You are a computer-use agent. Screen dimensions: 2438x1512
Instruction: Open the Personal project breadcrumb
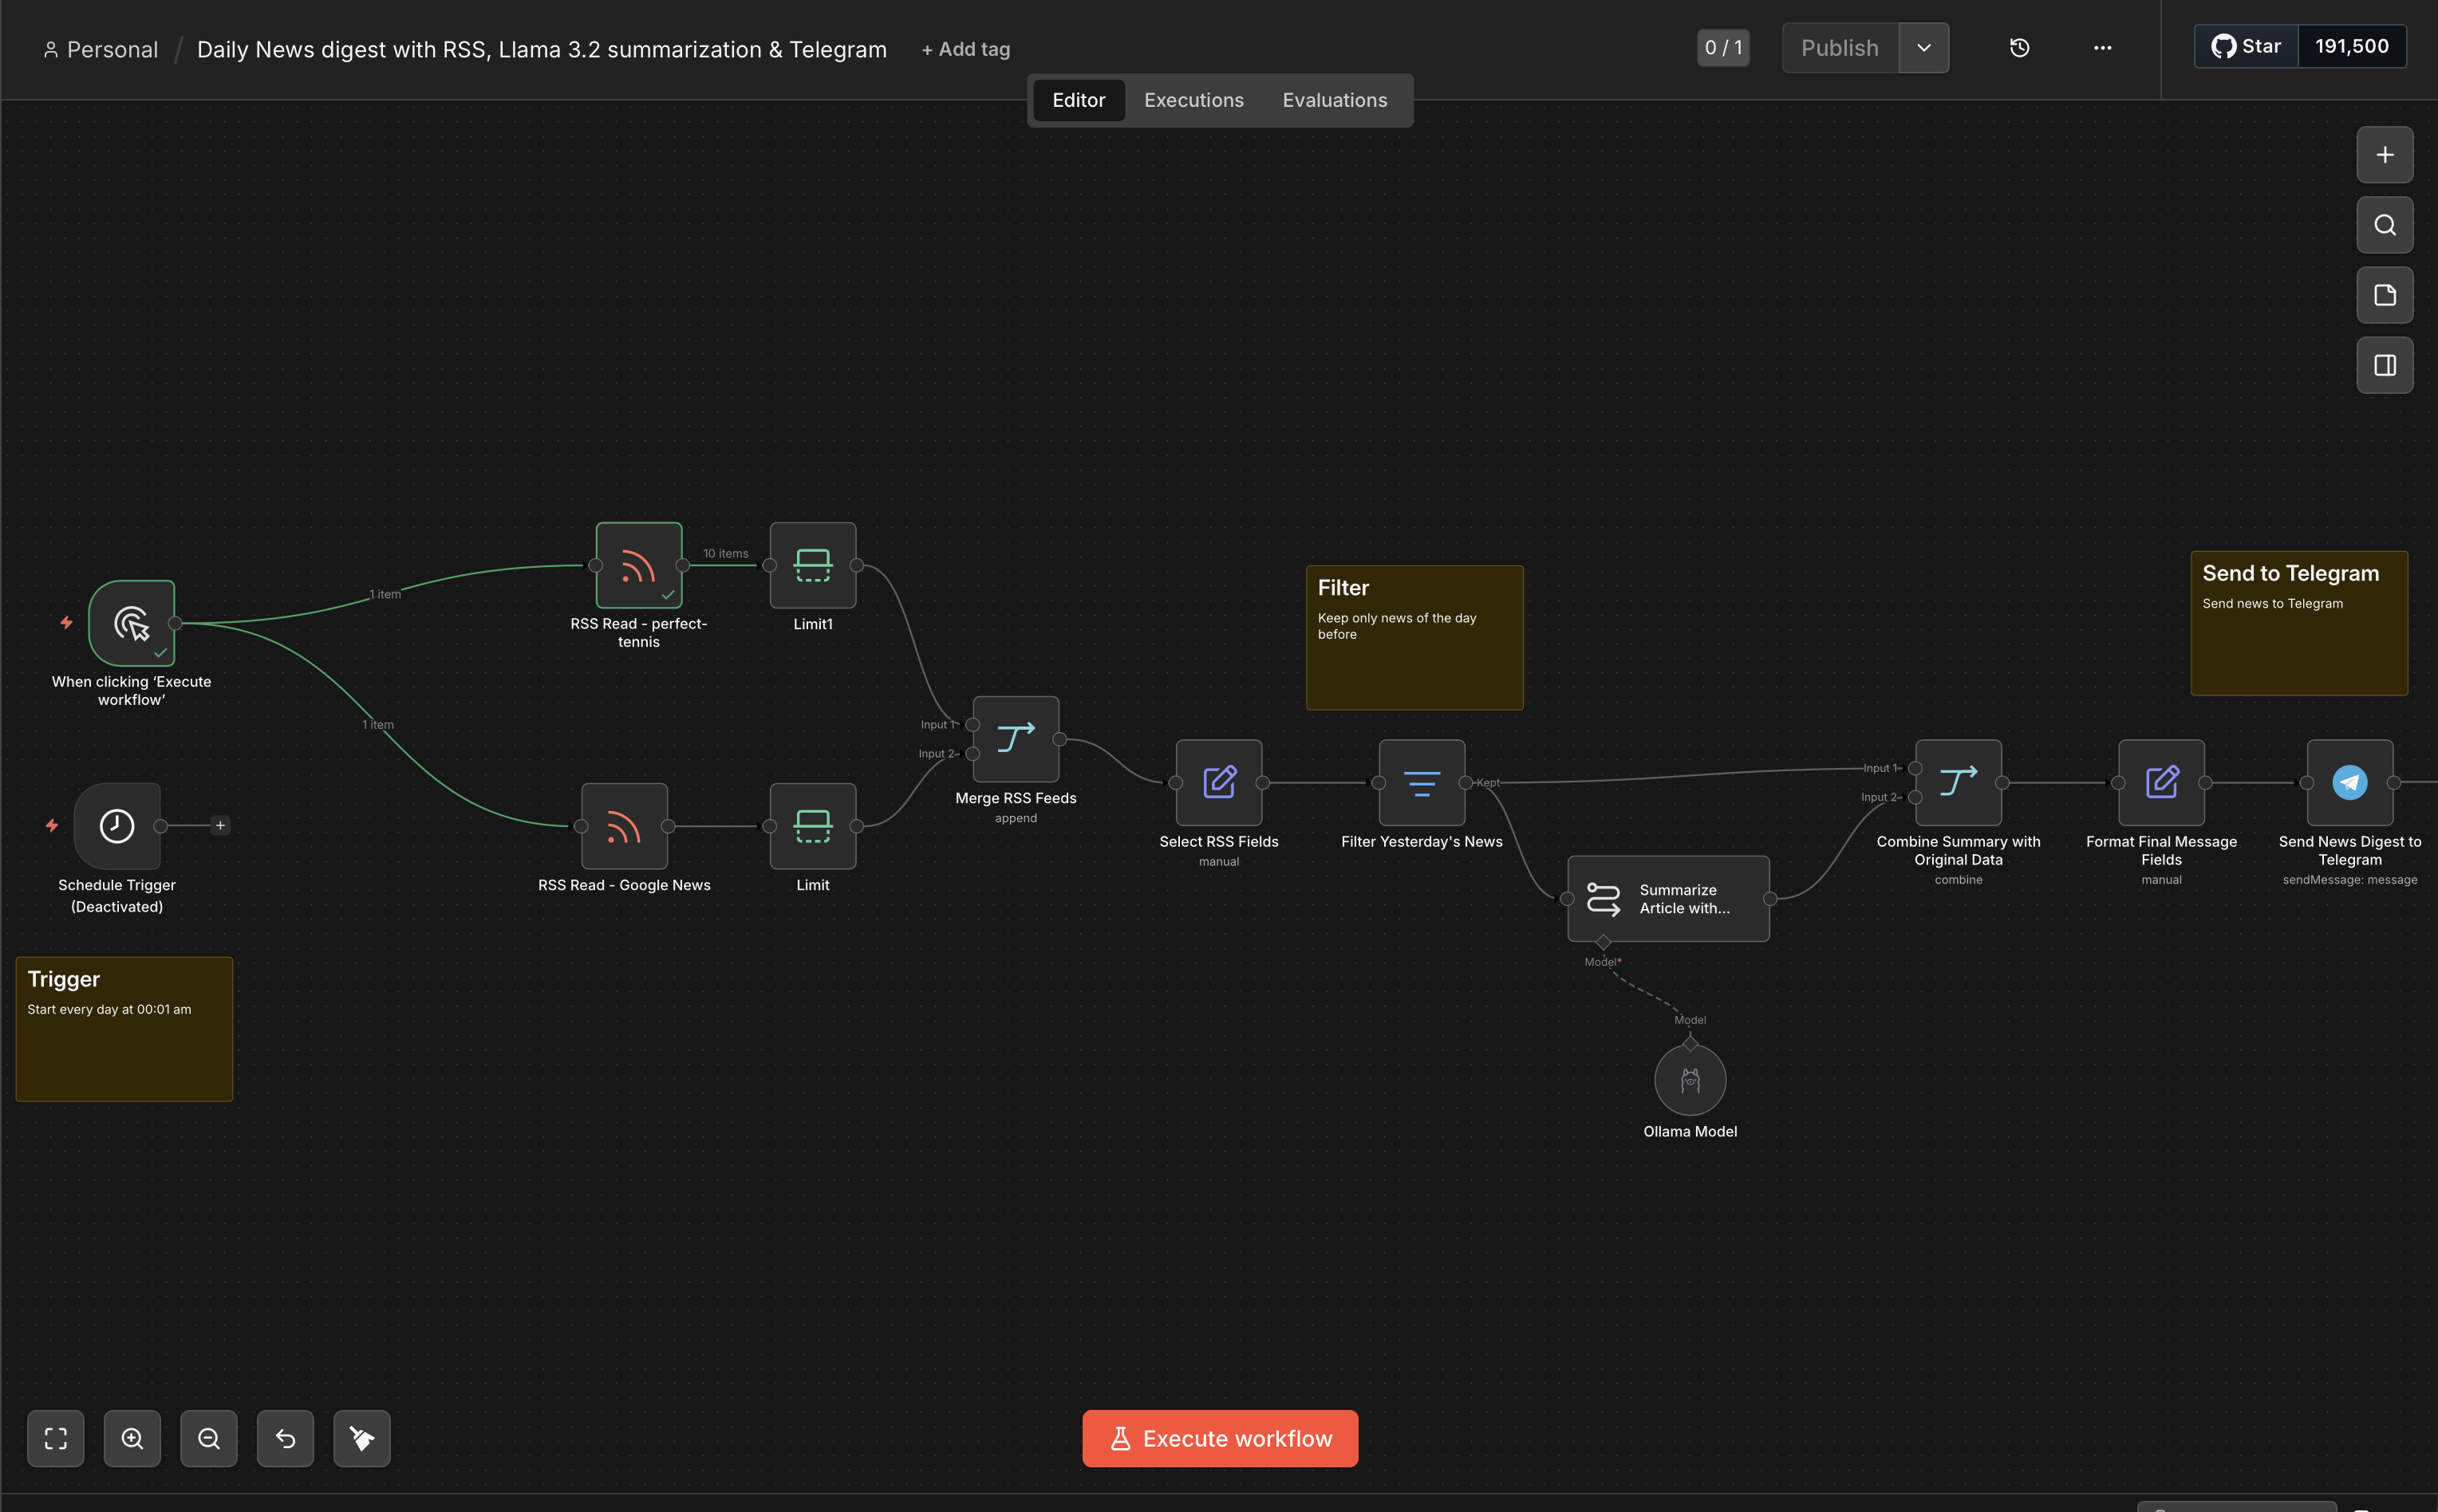click(x=101, y=49)
